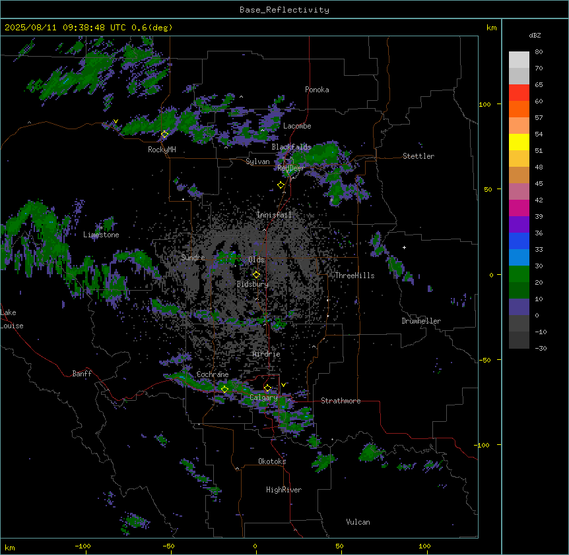
Task: Click the yellow diamond marker above Calgary label
Action: coord(267,388)
